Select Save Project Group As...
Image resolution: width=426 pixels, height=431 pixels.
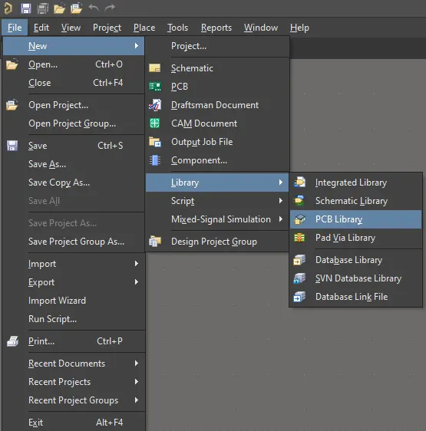(x=74, y=242)
